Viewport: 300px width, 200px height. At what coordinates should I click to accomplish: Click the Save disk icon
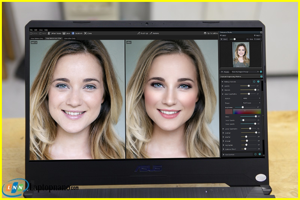click(x=64, y=33)
